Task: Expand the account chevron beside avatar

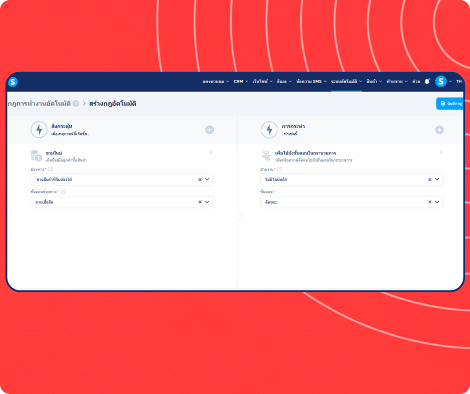Action: click(450, 81)
